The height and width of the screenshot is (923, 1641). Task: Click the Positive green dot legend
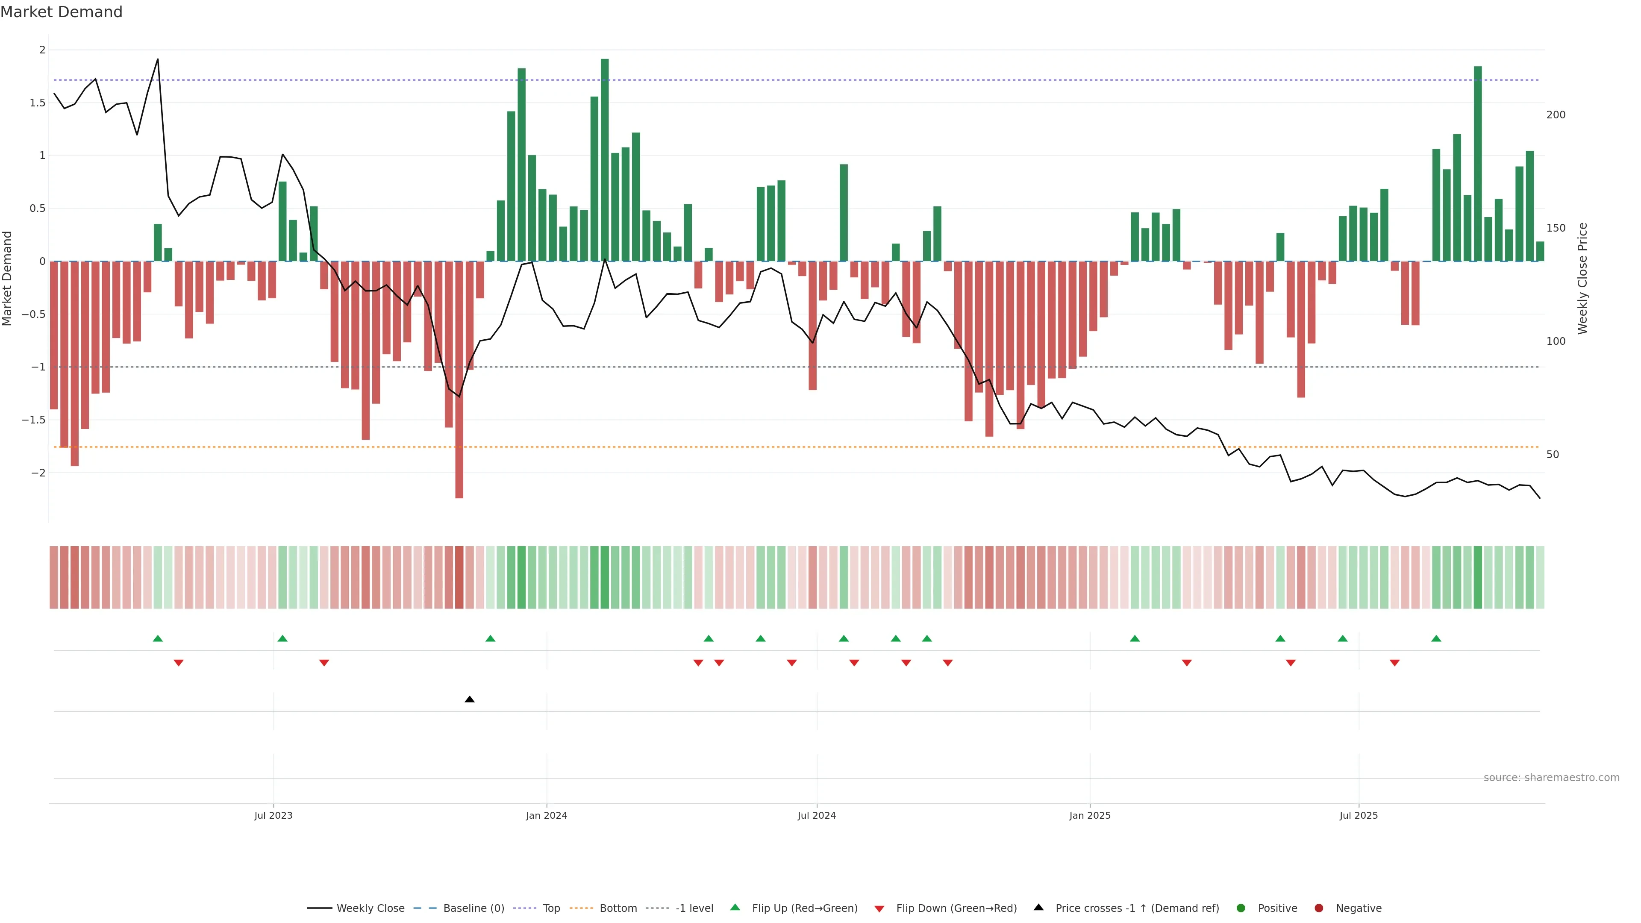point(1240,908)
